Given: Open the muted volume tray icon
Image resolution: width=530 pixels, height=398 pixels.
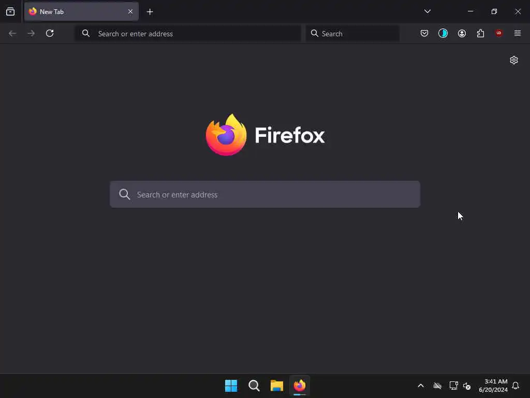Looking at the screenshot, I should tap(467, 386).
